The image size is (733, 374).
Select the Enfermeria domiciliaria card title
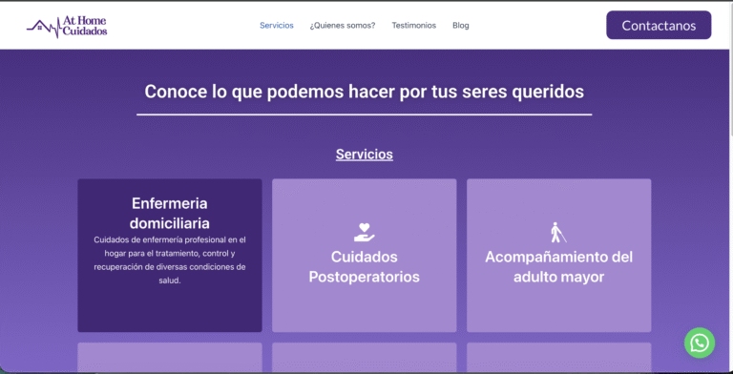pyautogui.click(x=170, y=213)
